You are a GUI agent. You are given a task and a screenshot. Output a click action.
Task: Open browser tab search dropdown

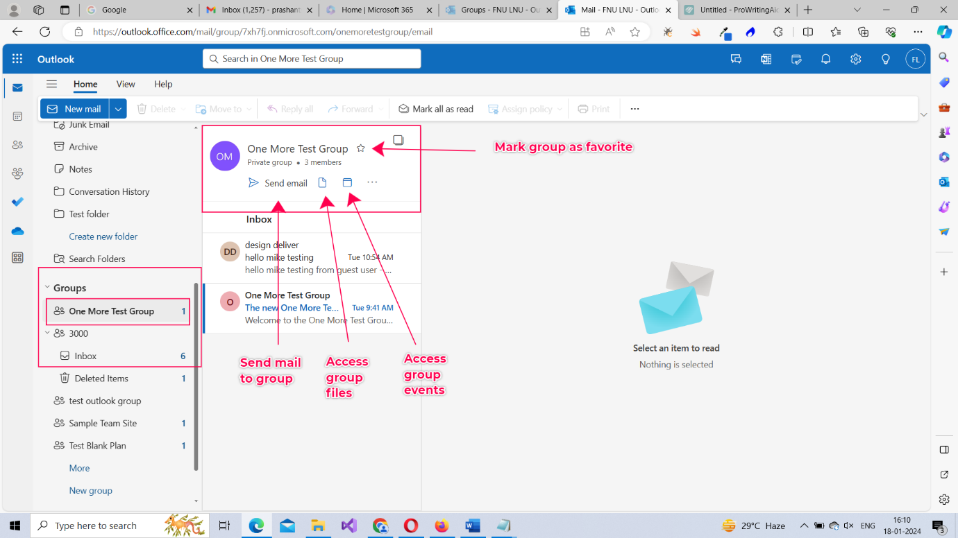(x=857, y=10)
